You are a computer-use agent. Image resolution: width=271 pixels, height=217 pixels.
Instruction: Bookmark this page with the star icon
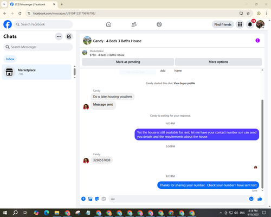tap(248, 14)
